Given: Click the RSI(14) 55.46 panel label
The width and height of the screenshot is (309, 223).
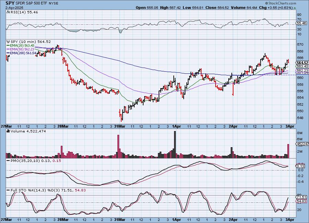Looking at the screenshot, I should click(24, 12).
